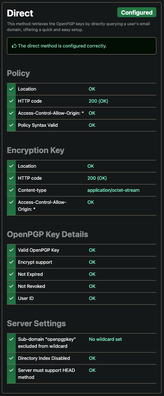Viewport: 164px width, 396px height.
Task: Click the No wildcard set status text
Action: click(105, 339)
